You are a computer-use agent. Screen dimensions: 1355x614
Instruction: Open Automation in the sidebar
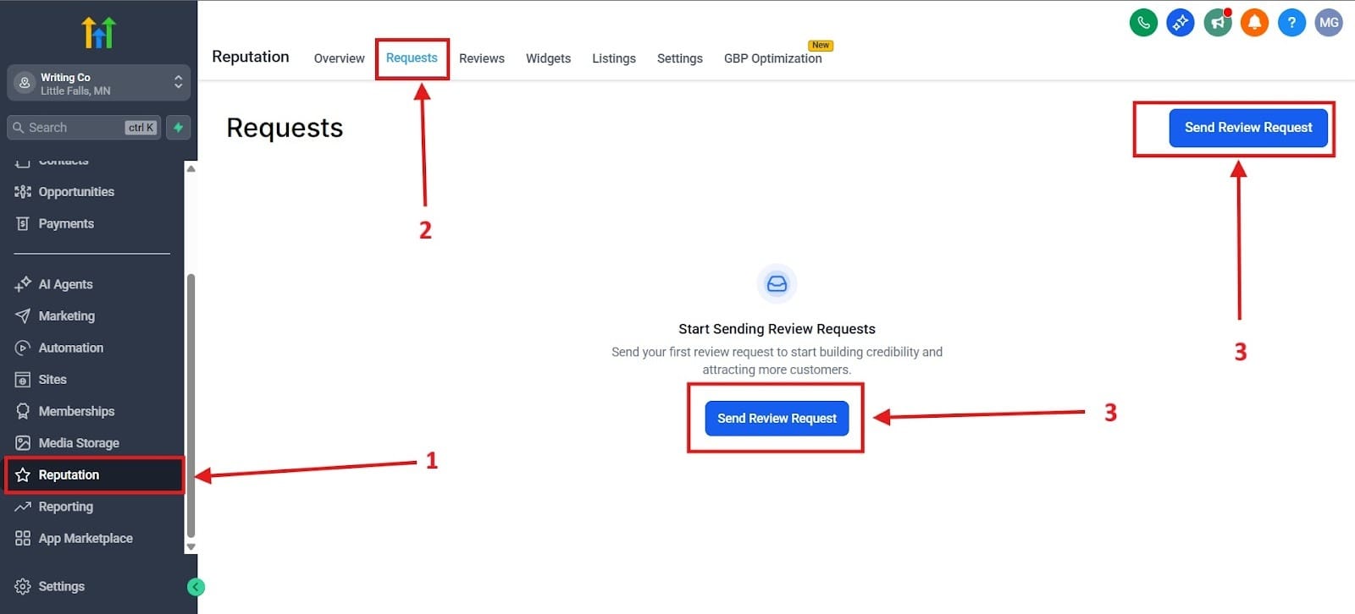[x=70, y=348]
